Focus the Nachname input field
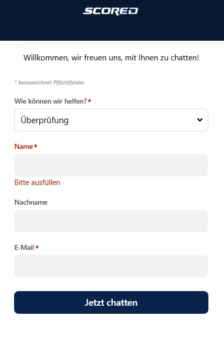224x359 pixels. click(x=111, y=221)
